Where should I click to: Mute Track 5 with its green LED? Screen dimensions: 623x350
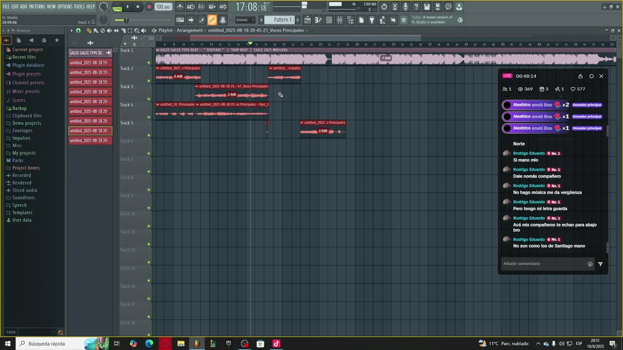tap(149, 135)
